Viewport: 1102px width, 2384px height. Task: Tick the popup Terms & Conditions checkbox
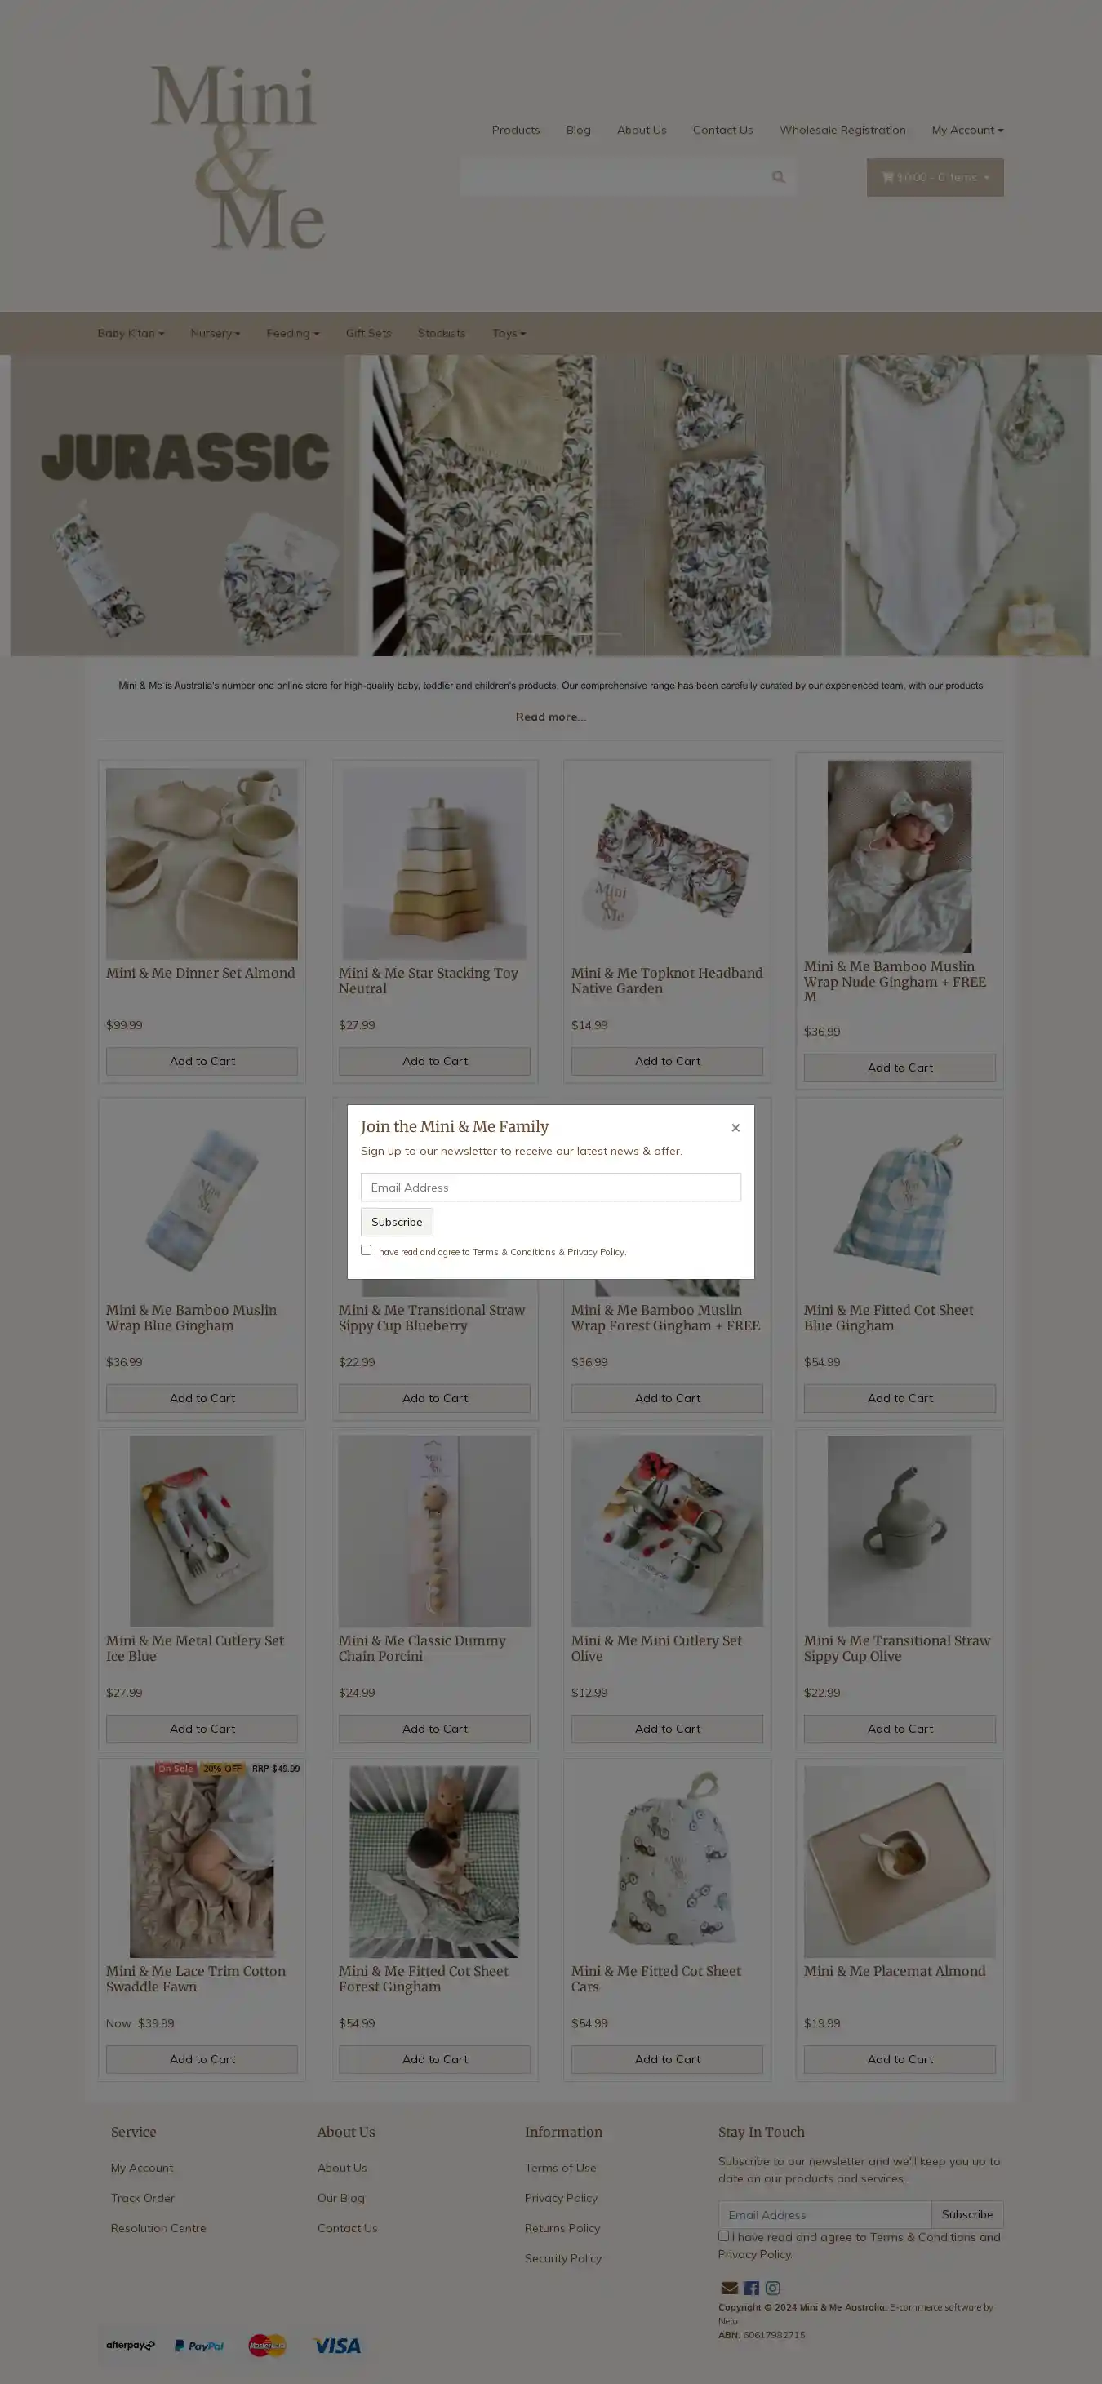click(x=366, y=1250)
